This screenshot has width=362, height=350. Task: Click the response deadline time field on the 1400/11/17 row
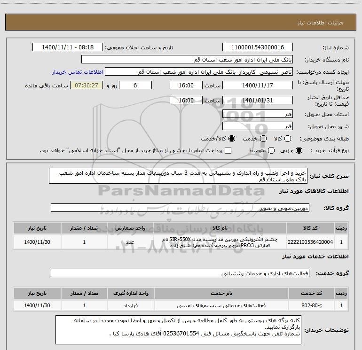click(x=186, y=85)
